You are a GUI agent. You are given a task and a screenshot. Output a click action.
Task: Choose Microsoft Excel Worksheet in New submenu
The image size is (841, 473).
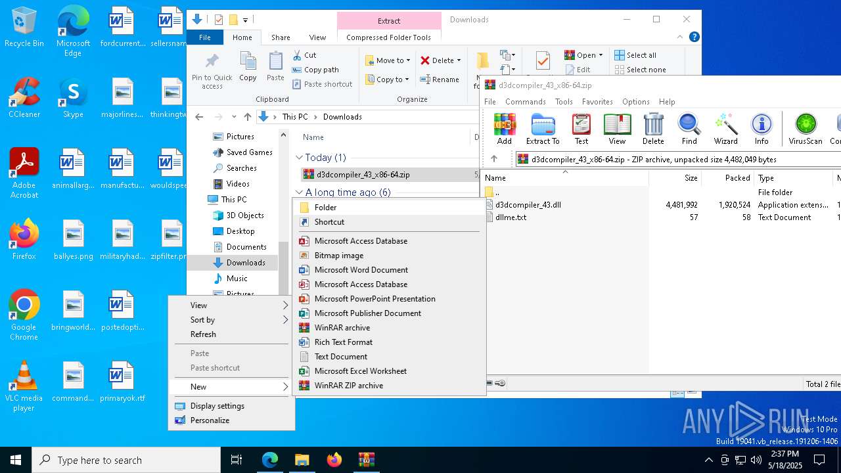tap(390, 371)
